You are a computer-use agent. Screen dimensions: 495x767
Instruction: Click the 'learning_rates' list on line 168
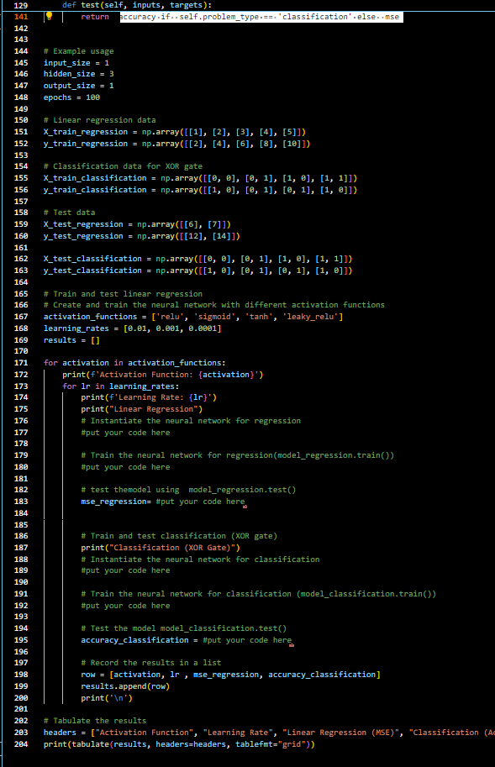click(x=133, y=328)
